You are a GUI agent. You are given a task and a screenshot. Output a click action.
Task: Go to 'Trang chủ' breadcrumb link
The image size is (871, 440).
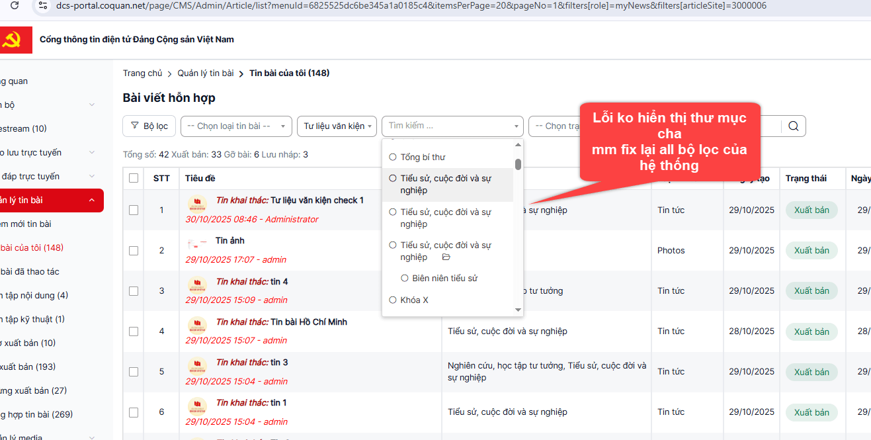[142, 73]
